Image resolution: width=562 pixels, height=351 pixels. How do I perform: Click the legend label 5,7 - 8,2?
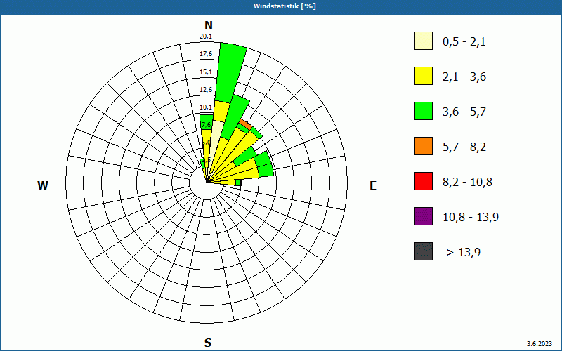point(464,147)
